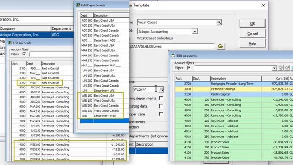Select 4010 dept 150 Revenues - JobCost row
Screen dimensions: 293x165
coord(234,126)
